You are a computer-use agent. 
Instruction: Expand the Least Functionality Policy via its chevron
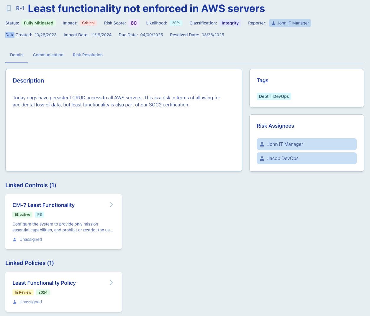point(112,282)
